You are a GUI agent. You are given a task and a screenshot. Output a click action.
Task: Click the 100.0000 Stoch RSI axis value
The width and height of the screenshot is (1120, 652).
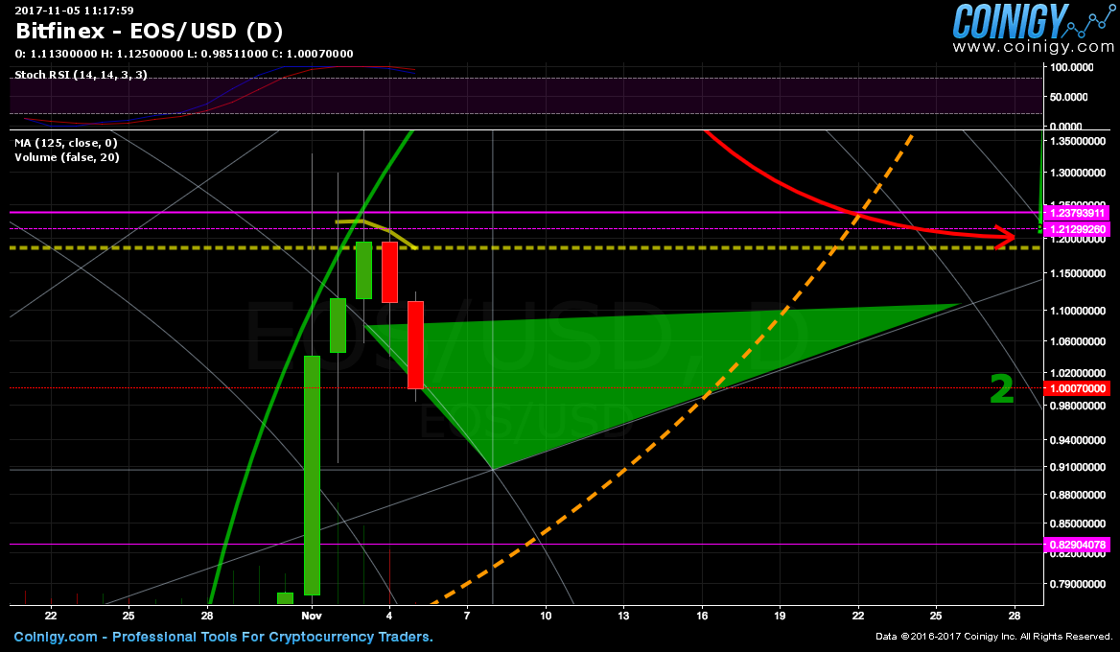(1072, 67)
